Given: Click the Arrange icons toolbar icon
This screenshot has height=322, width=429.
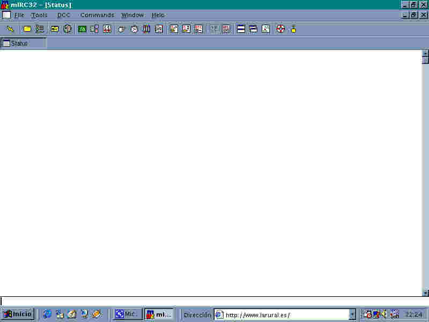Looking at the screenshot, I should click(265, 29).
